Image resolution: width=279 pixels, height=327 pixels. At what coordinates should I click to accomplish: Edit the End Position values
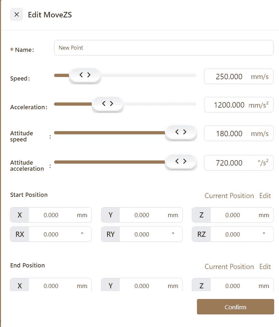coord(265,267)
